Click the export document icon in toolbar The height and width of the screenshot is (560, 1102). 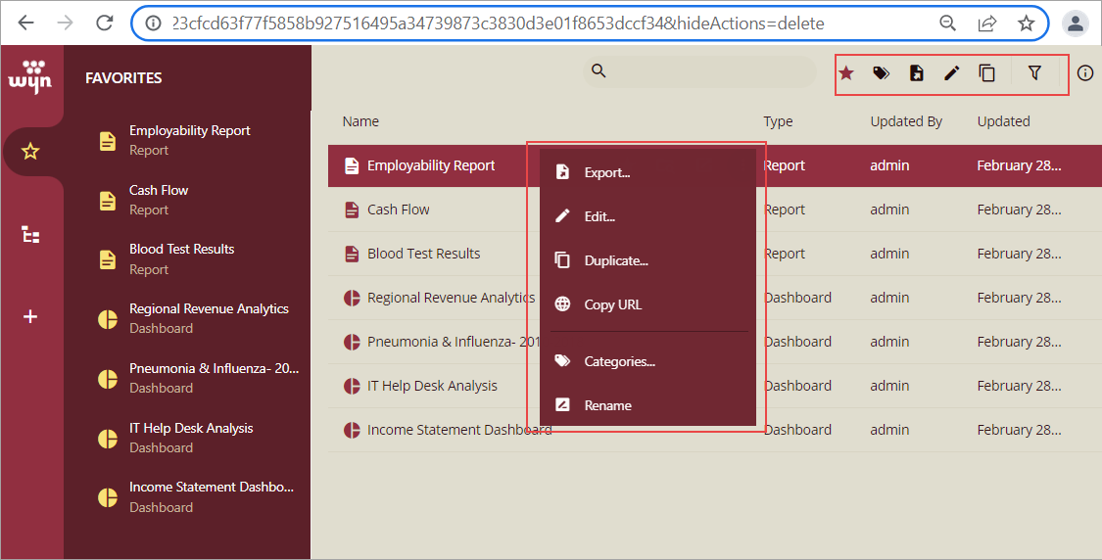click(916, 72)
